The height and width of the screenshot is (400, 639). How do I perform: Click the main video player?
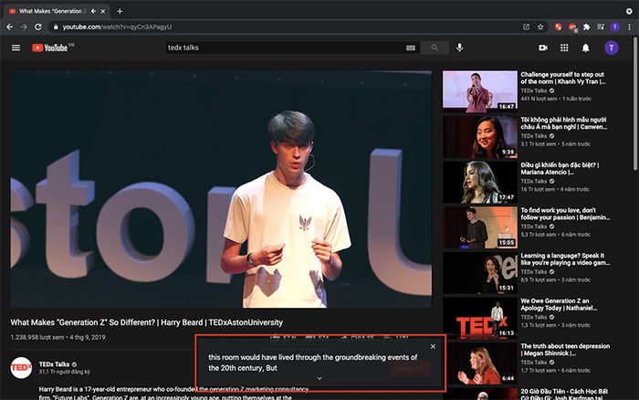click(221, 189)
